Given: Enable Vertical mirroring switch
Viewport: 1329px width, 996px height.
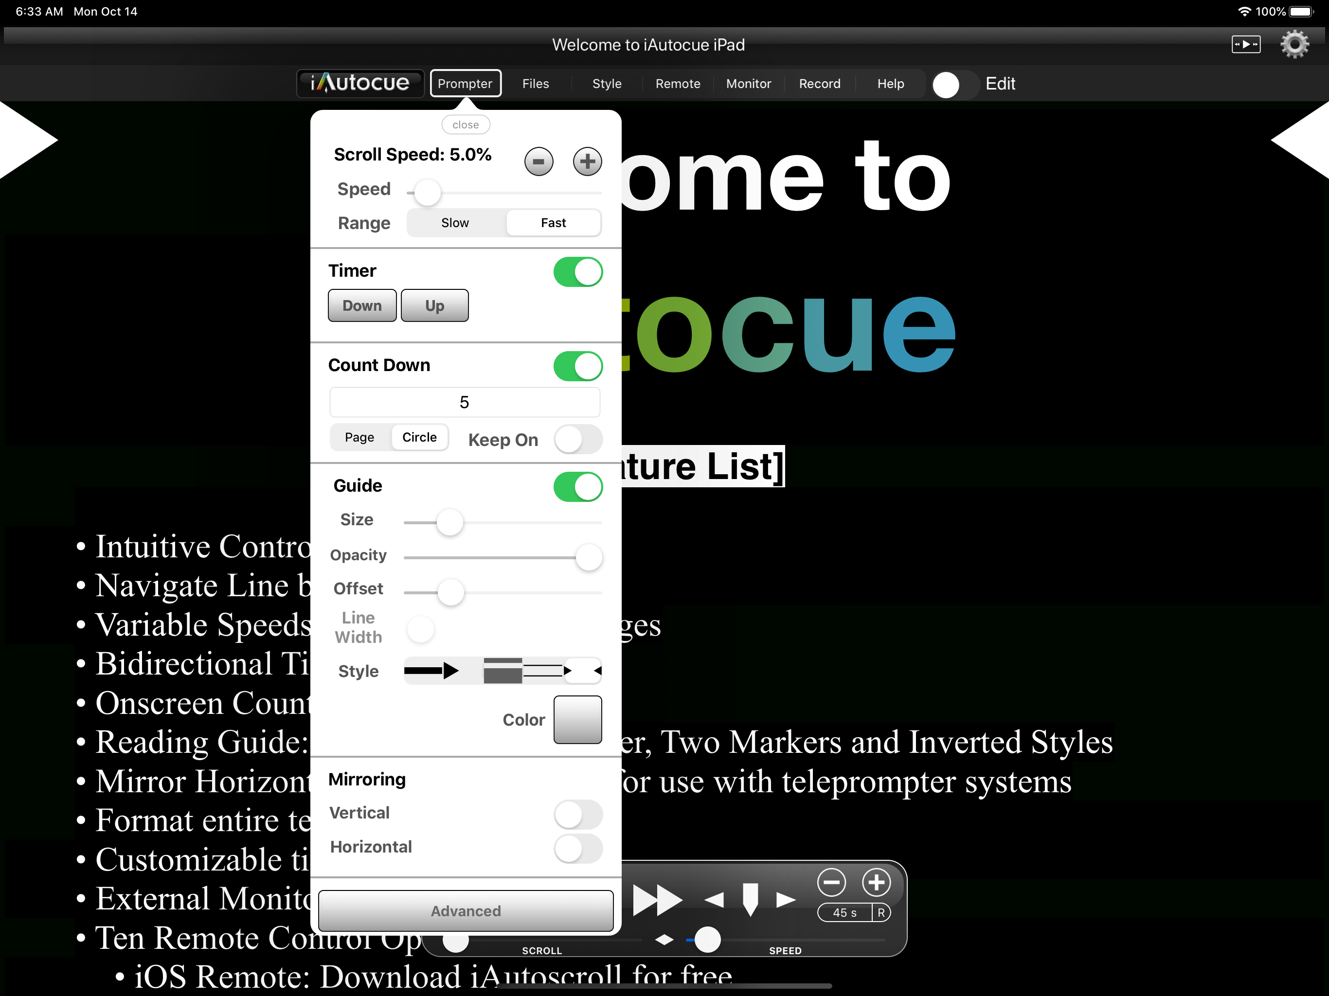Looking at the screenshot, I should (578, 814).
